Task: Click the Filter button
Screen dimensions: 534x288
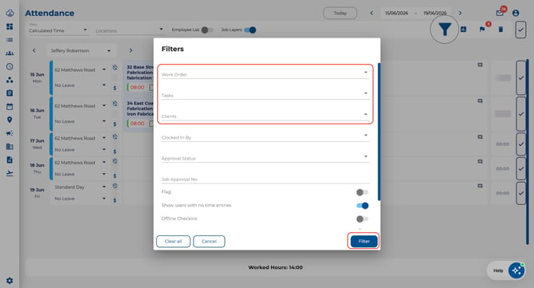Action: click(x=363, y=241)
